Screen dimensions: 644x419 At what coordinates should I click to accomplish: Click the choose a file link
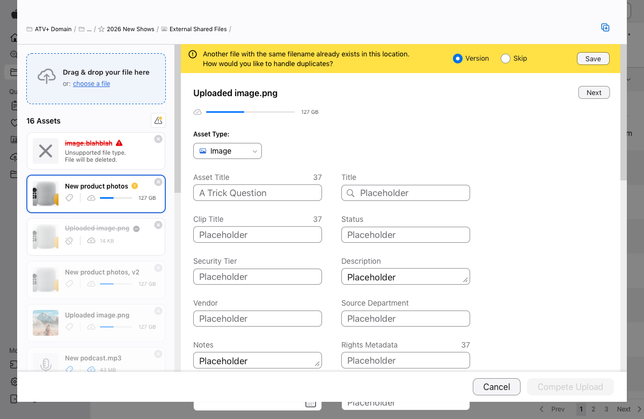tap(91, 83)
